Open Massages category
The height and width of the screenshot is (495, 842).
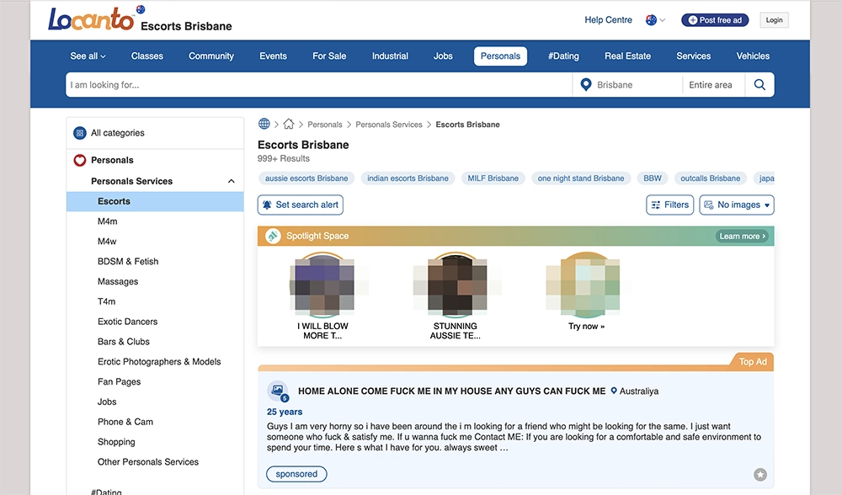[x=118, y=281]
